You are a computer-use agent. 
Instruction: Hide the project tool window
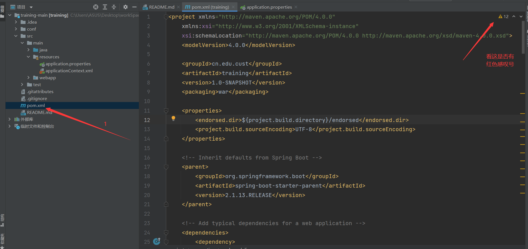(x=134, y=7)
